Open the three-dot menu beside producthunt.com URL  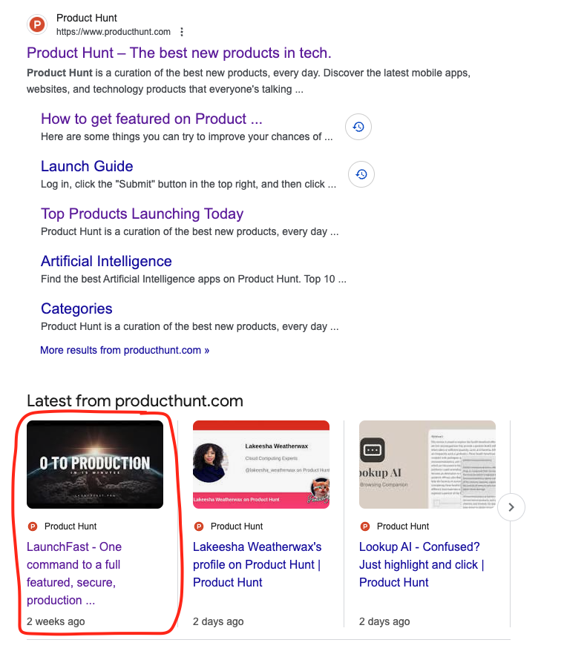pos(182,32)
